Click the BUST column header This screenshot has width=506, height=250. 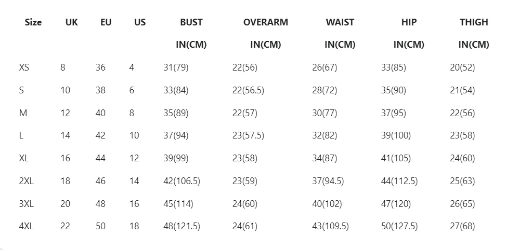(x=191, y=22)
